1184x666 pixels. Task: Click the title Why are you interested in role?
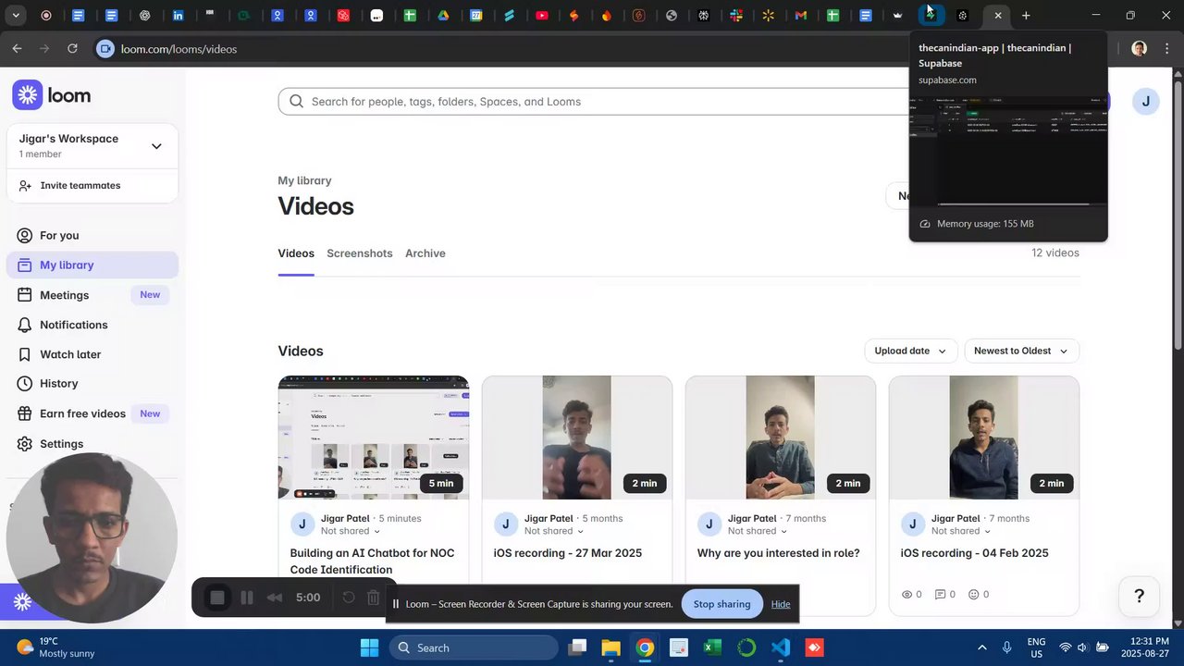[x=779, y=553]
